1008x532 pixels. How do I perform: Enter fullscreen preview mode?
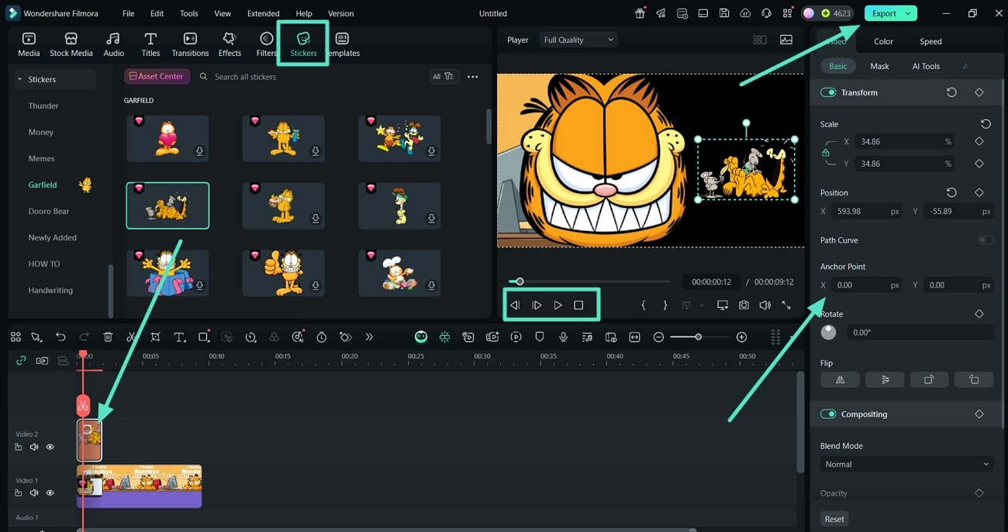click(786, 306)
